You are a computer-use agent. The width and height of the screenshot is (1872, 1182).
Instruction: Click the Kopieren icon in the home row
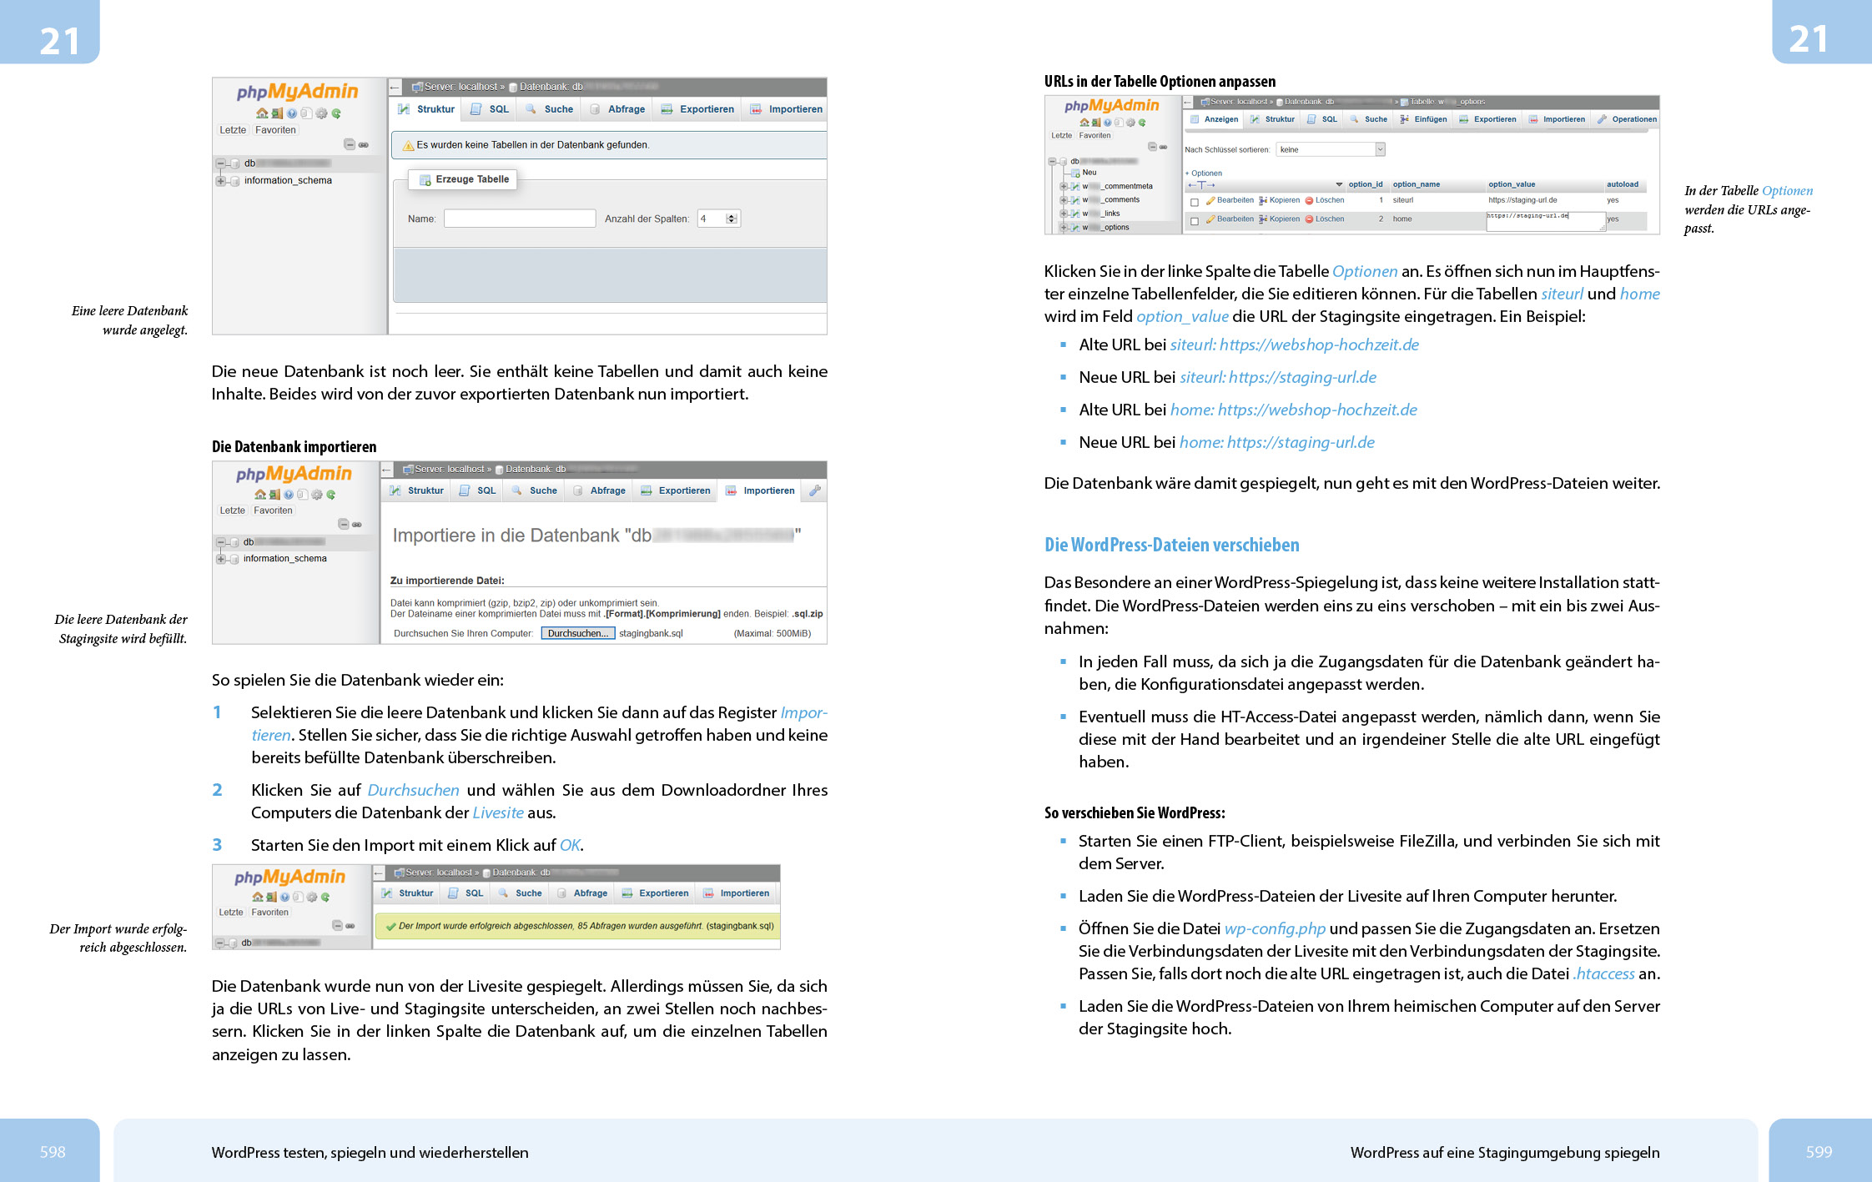tap(1263, 219)
